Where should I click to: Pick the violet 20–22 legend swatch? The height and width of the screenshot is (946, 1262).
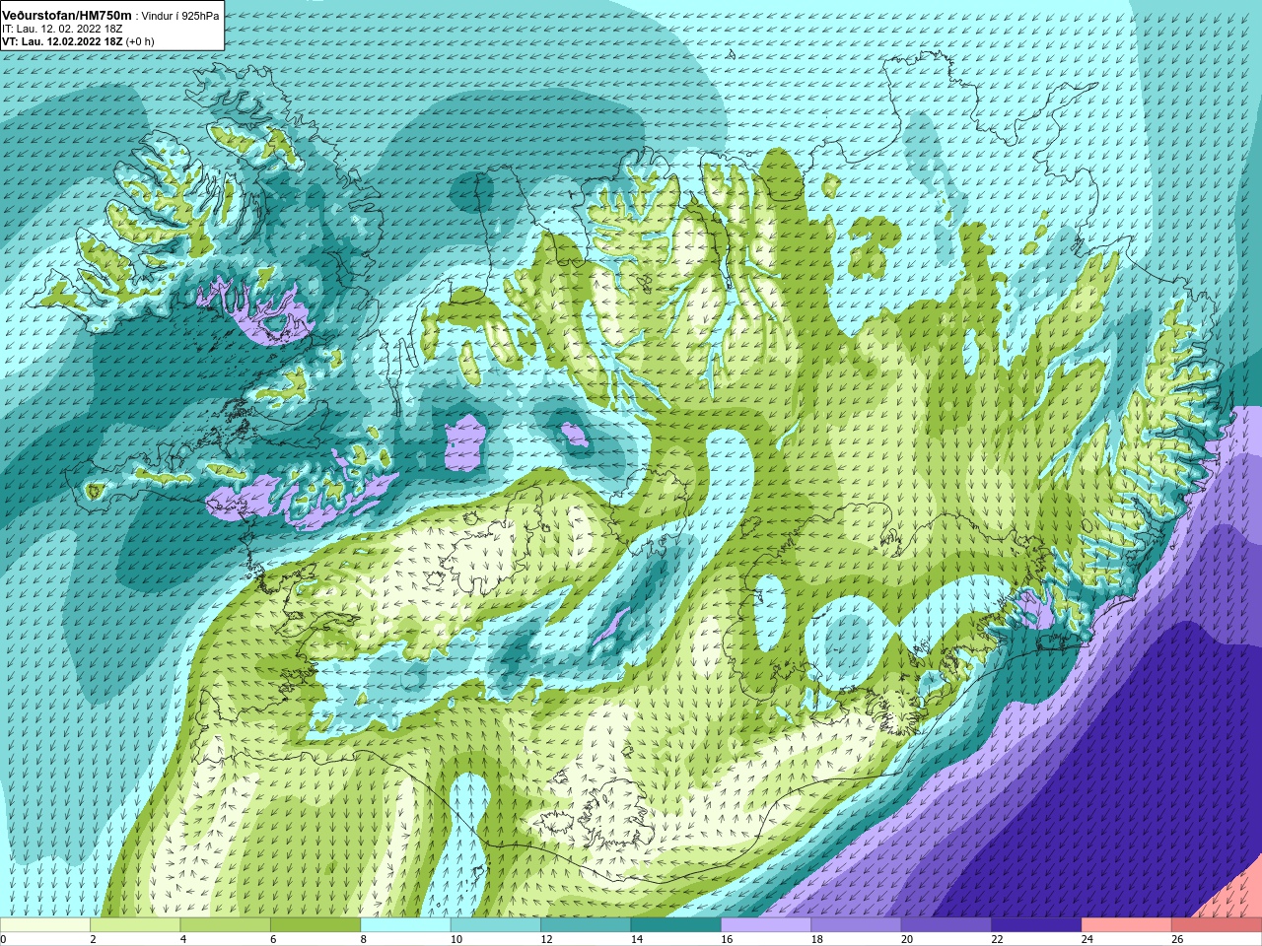point(946,925)
